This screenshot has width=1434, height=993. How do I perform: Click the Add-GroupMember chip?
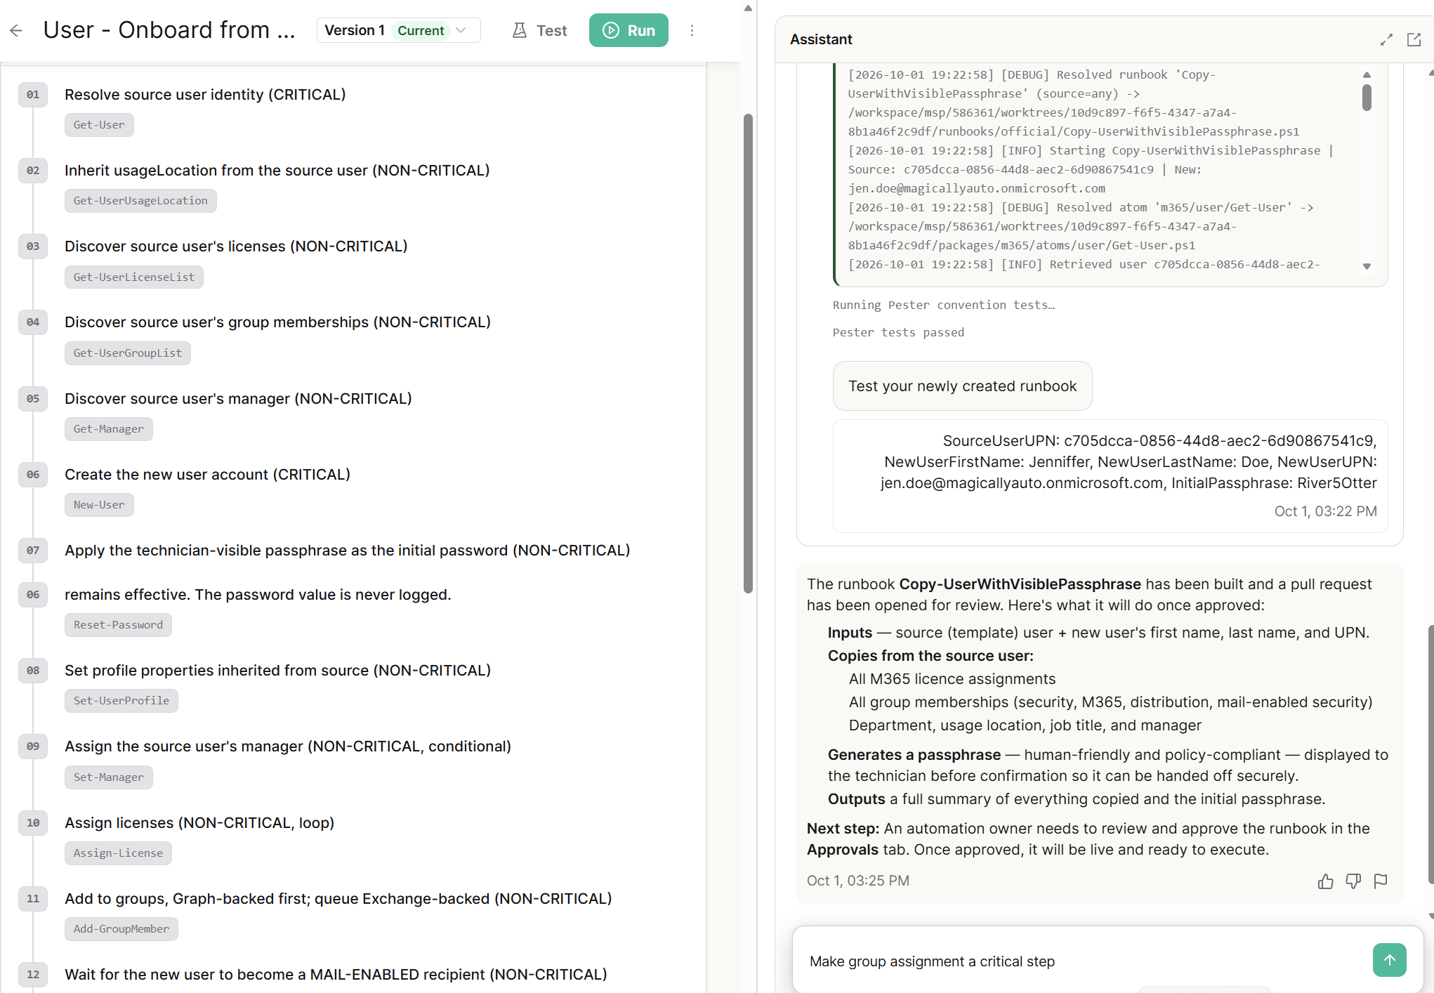[x=121, y=928]
